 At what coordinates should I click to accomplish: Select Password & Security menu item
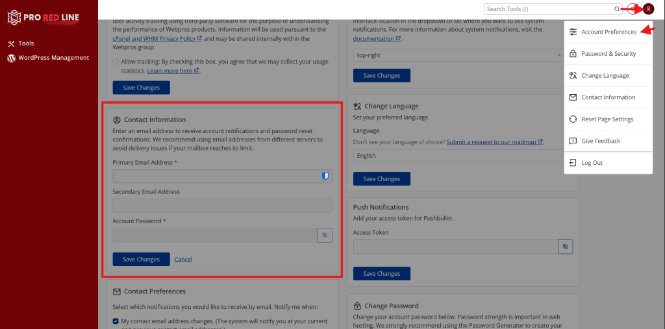609,54
